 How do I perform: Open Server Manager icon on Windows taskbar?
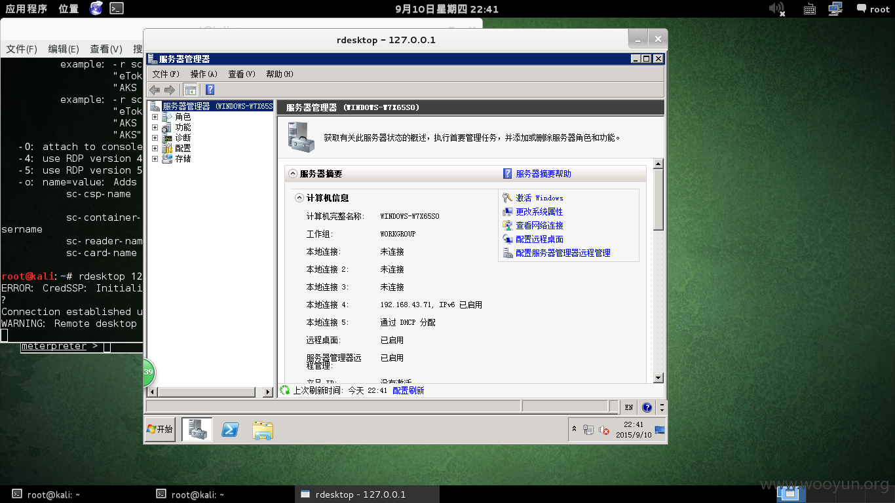(197, 430)
